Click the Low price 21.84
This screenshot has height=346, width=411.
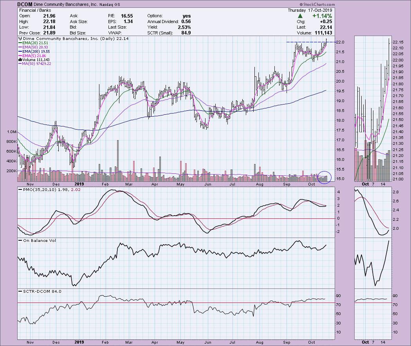point(49,27)
